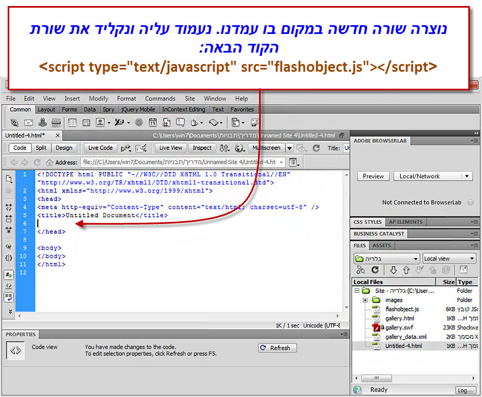Insert a Div Tag icon
The width and height of the screenshot is (482, 397).
[87, 123]
